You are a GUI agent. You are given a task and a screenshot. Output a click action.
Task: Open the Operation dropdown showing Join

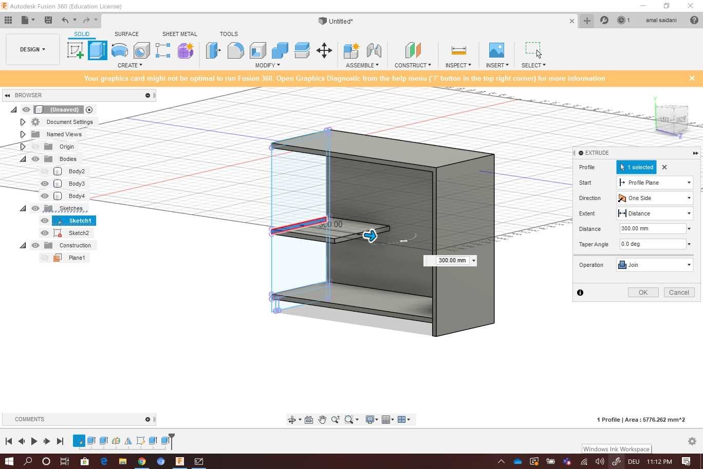(x=655, y=265)
